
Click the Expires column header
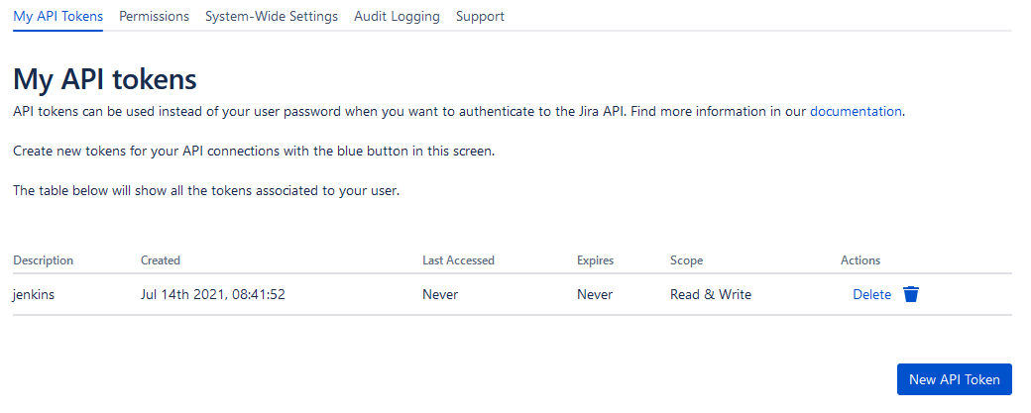pyautogui.click(x=595, y=260)
